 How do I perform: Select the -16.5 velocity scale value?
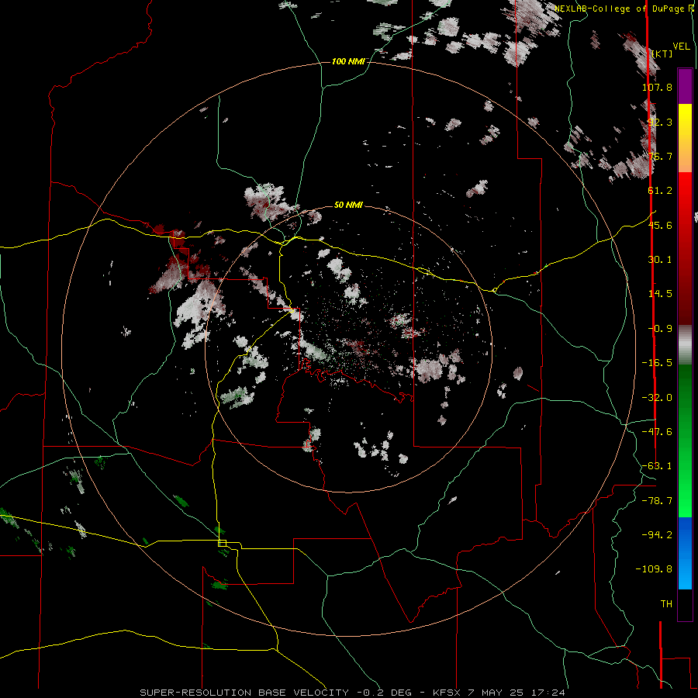coord(657,363)
